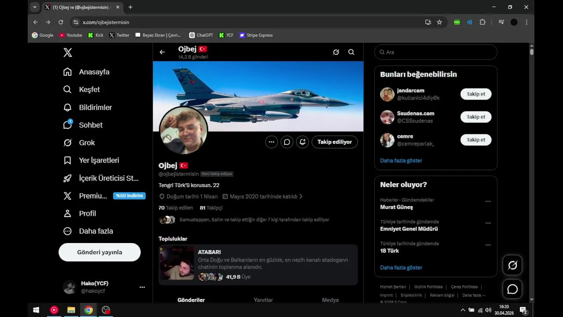Send message to Ojbej icon
Screen dimensions: 563x317
coord(287,142)
